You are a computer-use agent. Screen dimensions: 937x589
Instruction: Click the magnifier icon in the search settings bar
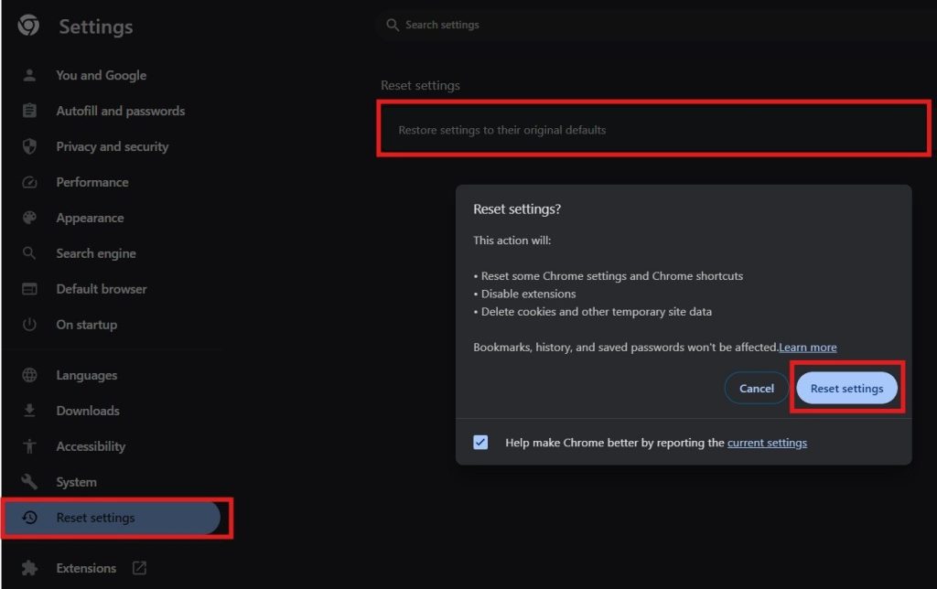pos(392,25)
